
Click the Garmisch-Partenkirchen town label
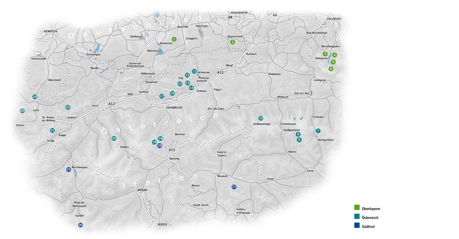pos(135,65)
